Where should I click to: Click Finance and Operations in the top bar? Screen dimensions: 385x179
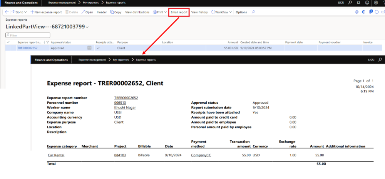[21, 3]
